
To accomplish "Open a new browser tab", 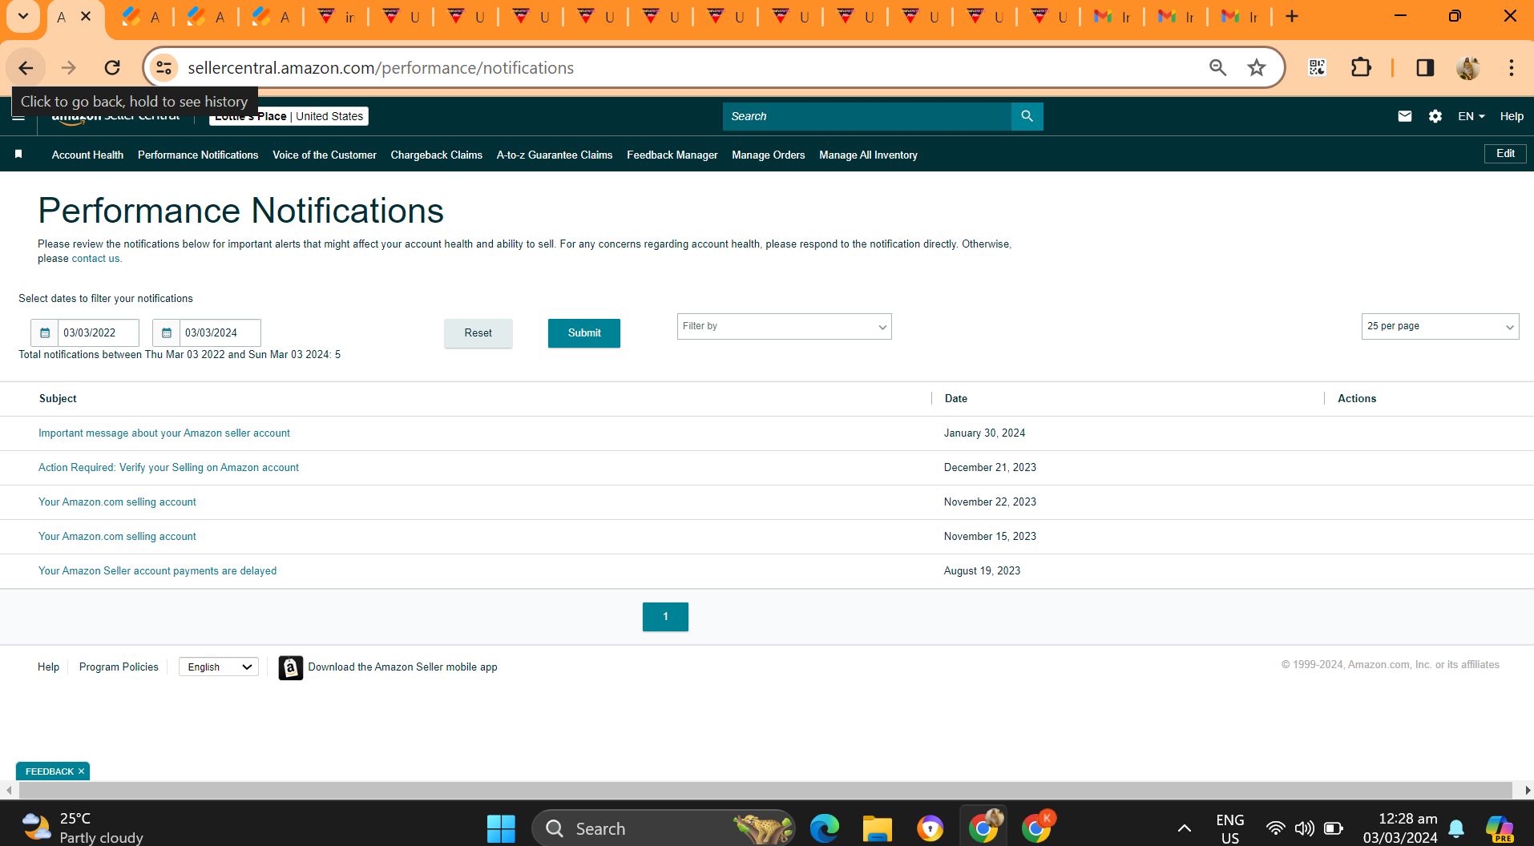I will pos(1292,16).
